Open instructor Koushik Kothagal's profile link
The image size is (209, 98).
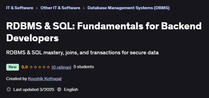[x=45, y=79]
